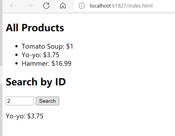Click the search result text below Search
175x136 pixels.
click(25, 116)
